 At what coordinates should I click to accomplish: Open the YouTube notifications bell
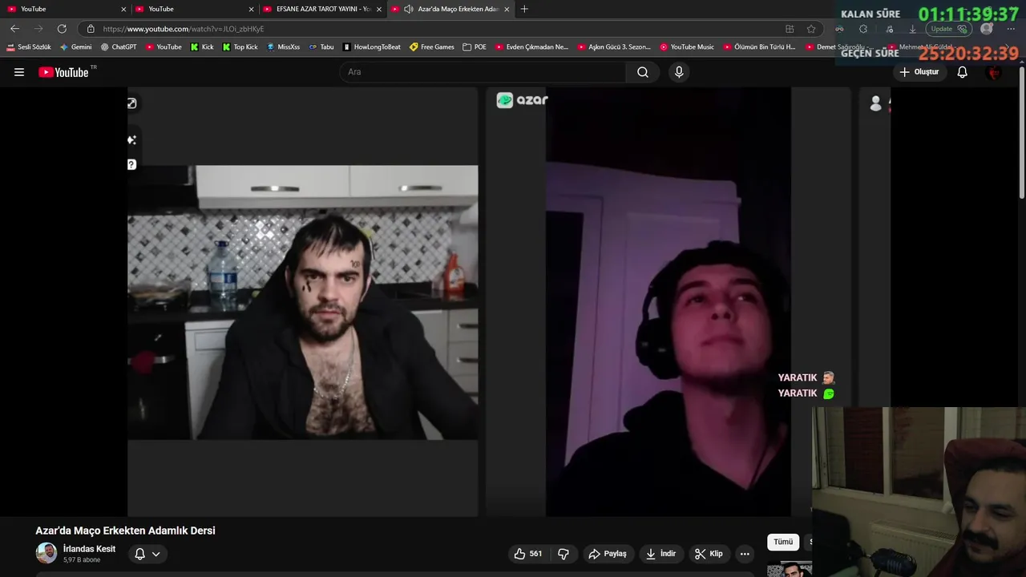[x=963, y=72]
